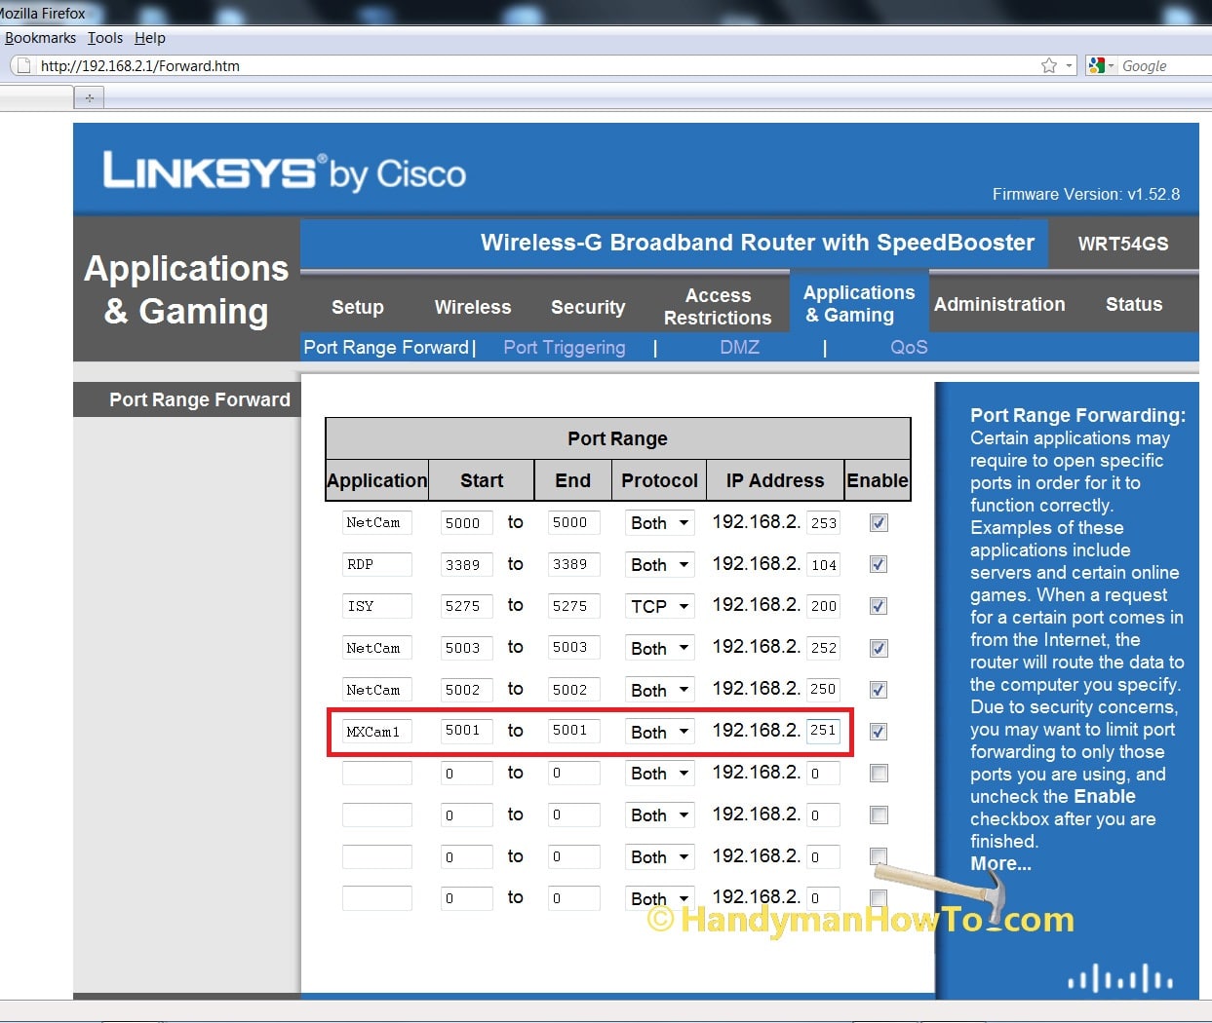Image resolution: width=1212 pixels, height=1023 pixels.
Task: Open the QoS sub-page
Action: (909, 348)
